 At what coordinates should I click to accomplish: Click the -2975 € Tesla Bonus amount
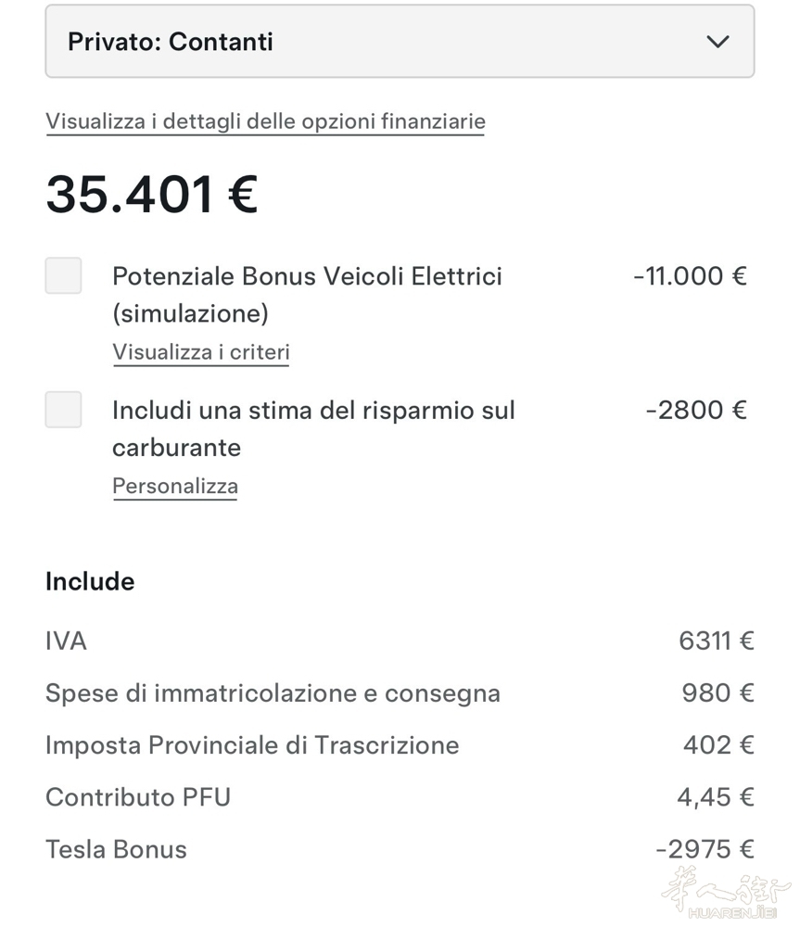tap(705, 849)
